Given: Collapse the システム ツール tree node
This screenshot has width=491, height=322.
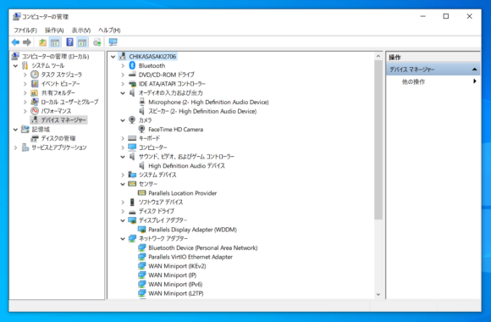Looking at the screenshot, I should point(15,66).
